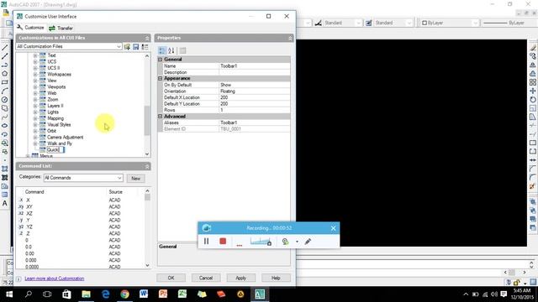Image resolution: width=538 pixels, height=302 pixels.
Task: Click the New command button
Action: [135, 179]
